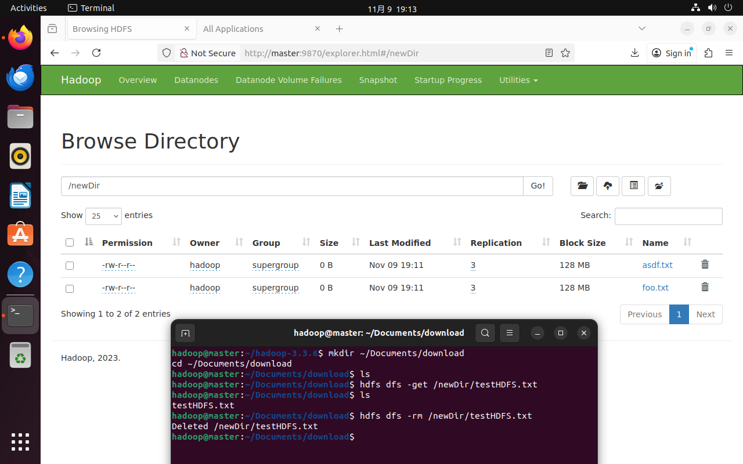Open terminal search magnifier icon
This screenshot has width=743, height=464.
[485, 333]
